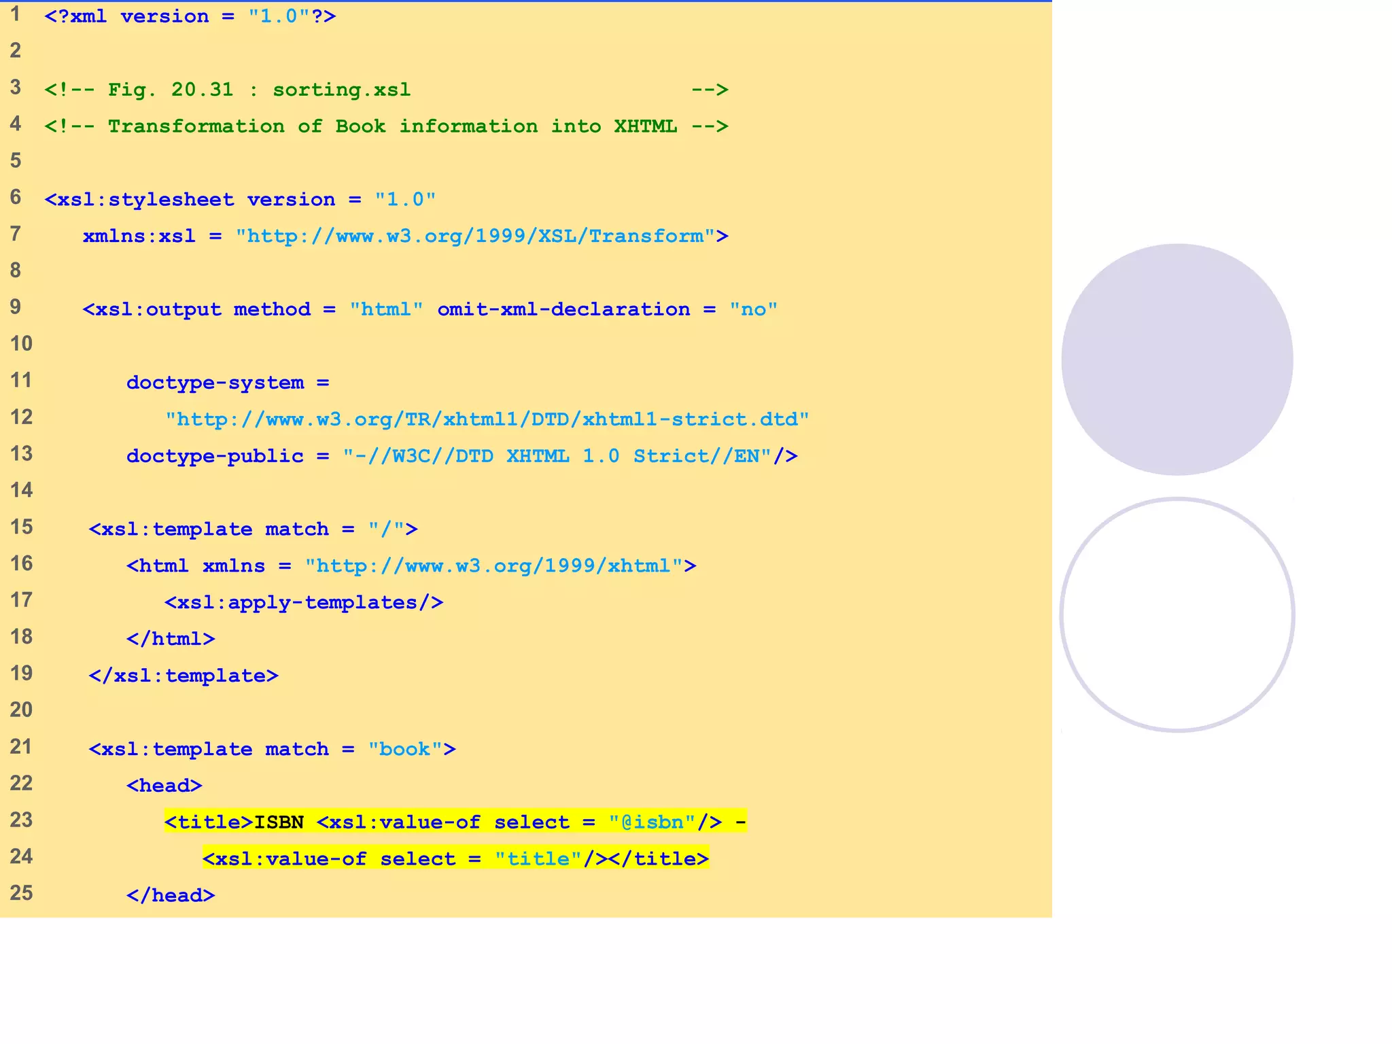
Task: Click line number 10
Action: click(x=21, y=344)
